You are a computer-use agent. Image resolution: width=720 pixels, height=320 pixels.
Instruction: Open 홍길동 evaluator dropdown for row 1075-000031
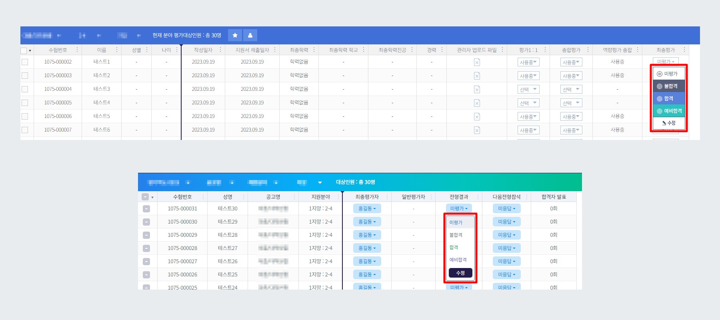pyautogui.click(x=367, y=208)
